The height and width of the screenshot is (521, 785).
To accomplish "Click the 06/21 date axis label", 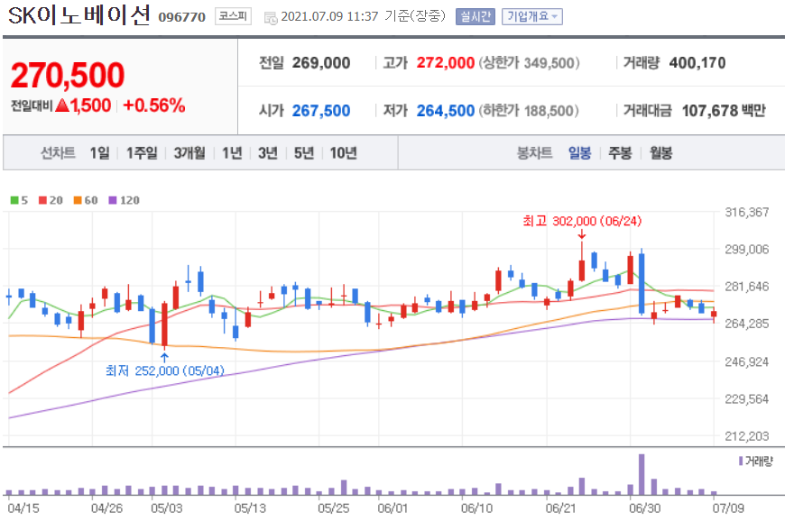I will click(560, 508).
